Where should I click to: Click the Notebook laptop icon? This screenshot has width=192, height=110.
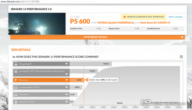coord(16,95)
